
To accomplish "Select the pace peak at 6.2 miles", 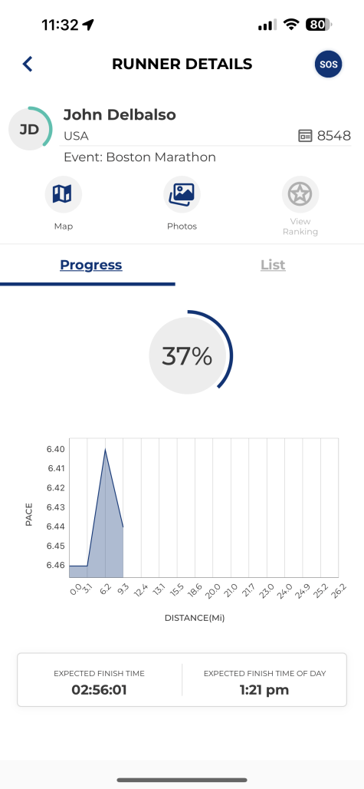I will pyautogui.click(x=105, y=449).
